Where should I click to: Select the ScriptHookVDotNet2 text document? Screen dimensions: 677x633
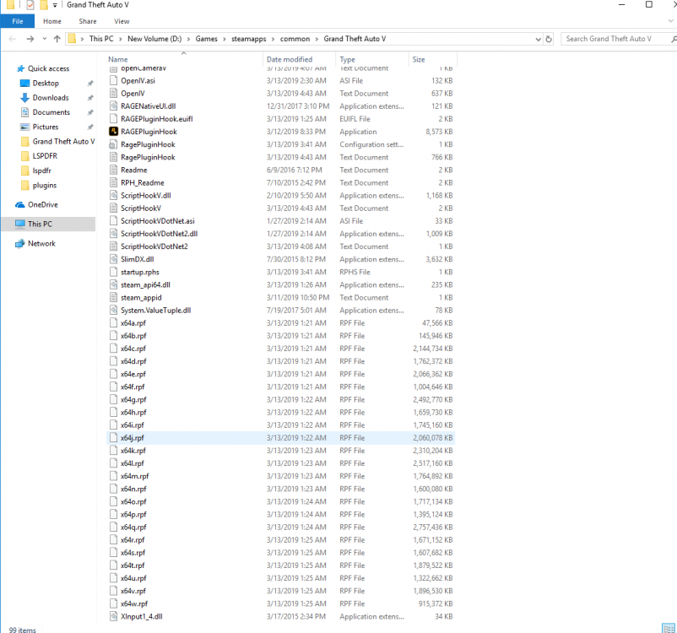click(154, 246)
